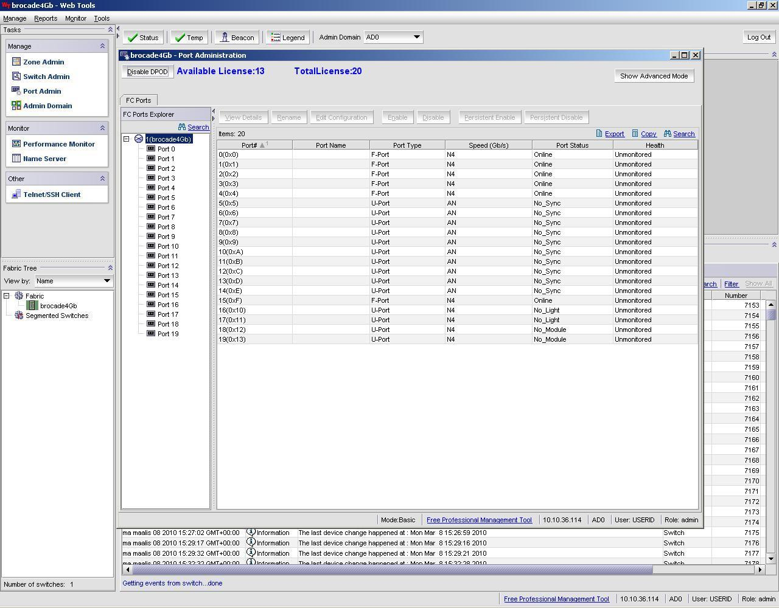Click Free Professional Management Tool link in Port Administration
779x608 pixels.
click(479, 520)
